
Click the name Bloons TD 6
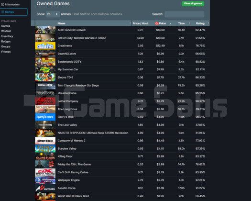[65, 78]
